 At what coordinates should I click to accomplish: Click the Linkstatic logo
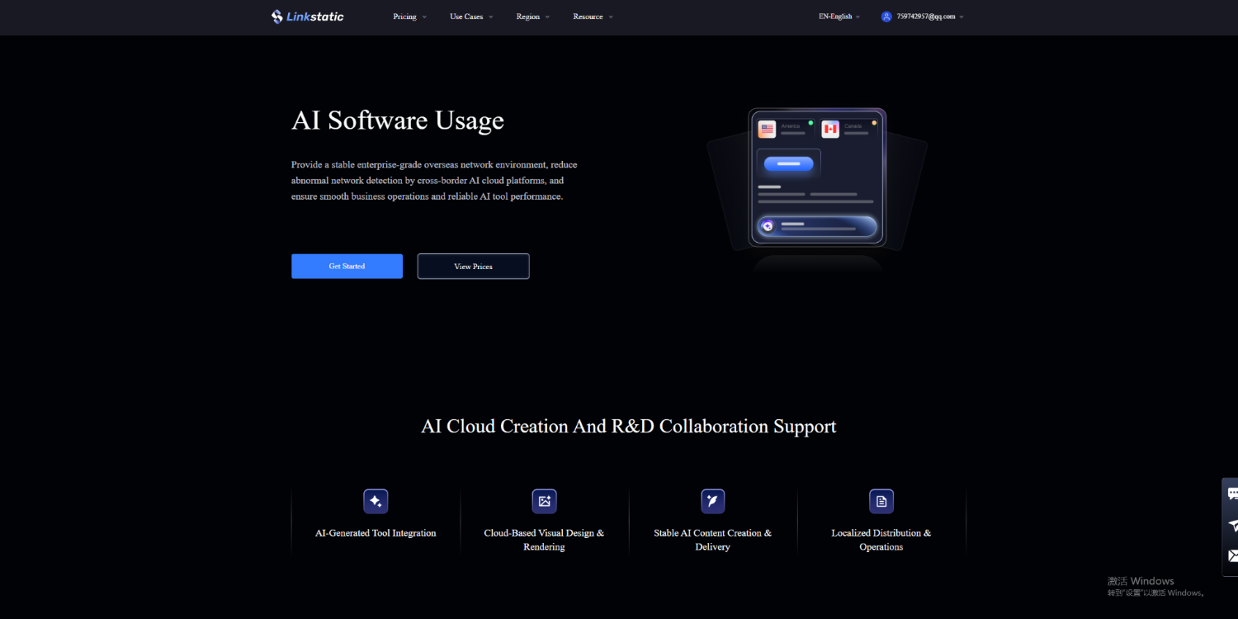pyautogui.click(x=308, y=17)
